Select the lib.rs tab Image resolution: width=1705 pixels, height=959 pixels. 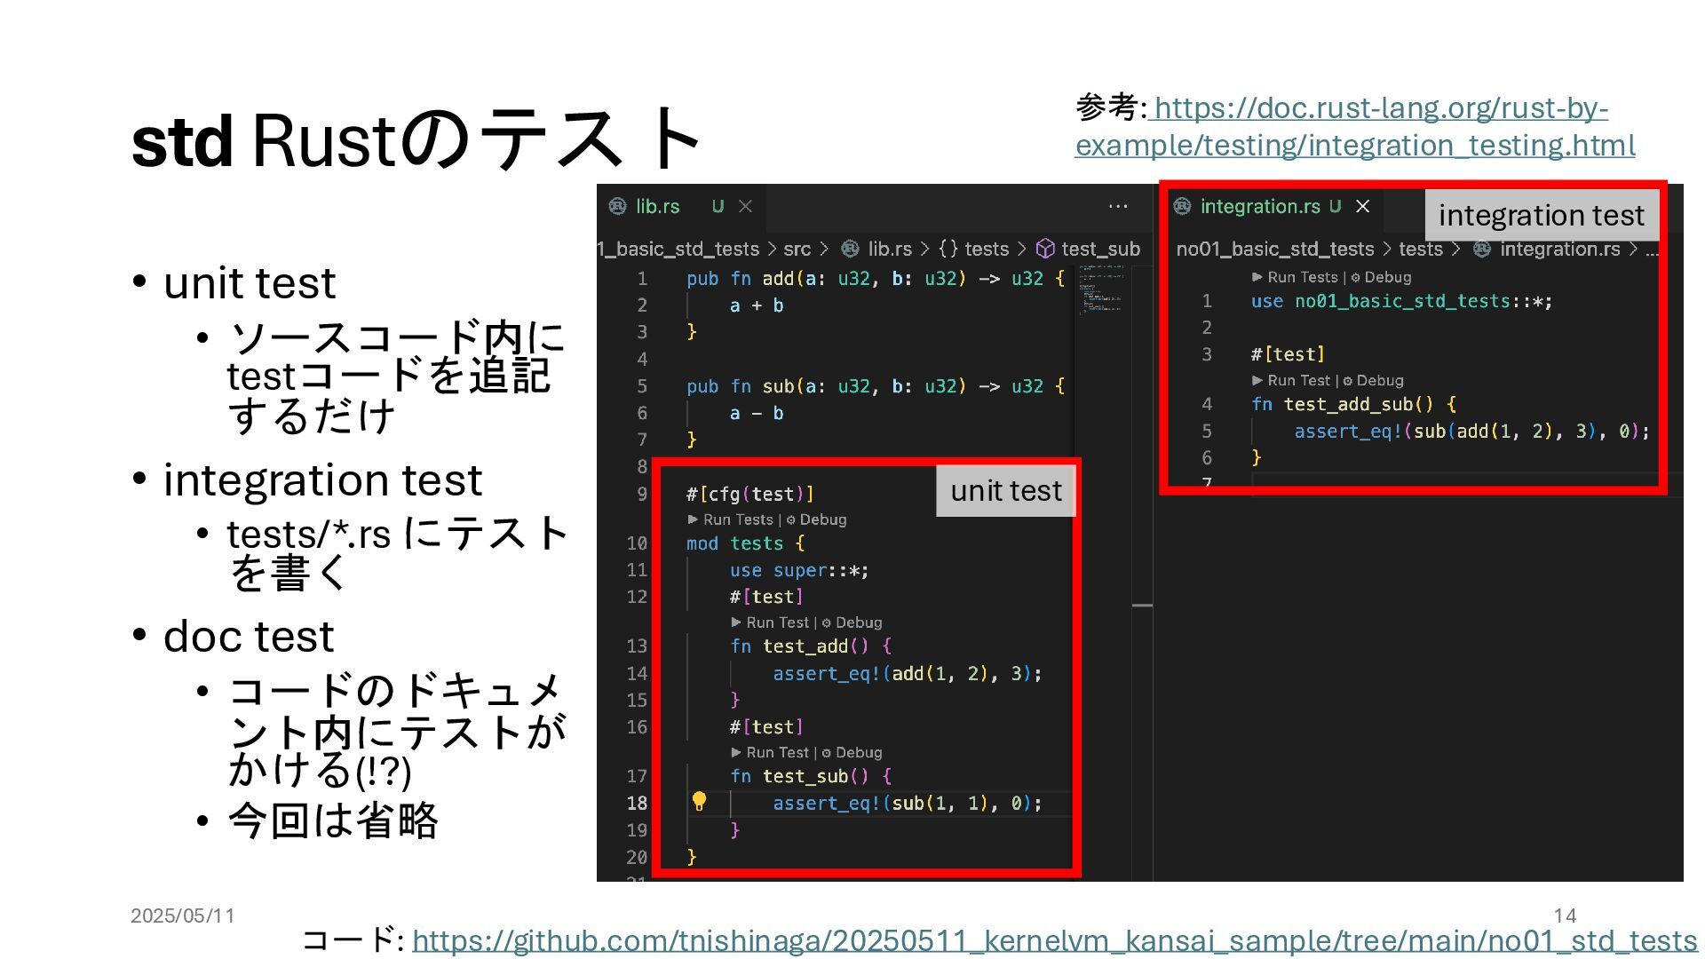pyautogui.click(x=657, y=206)
